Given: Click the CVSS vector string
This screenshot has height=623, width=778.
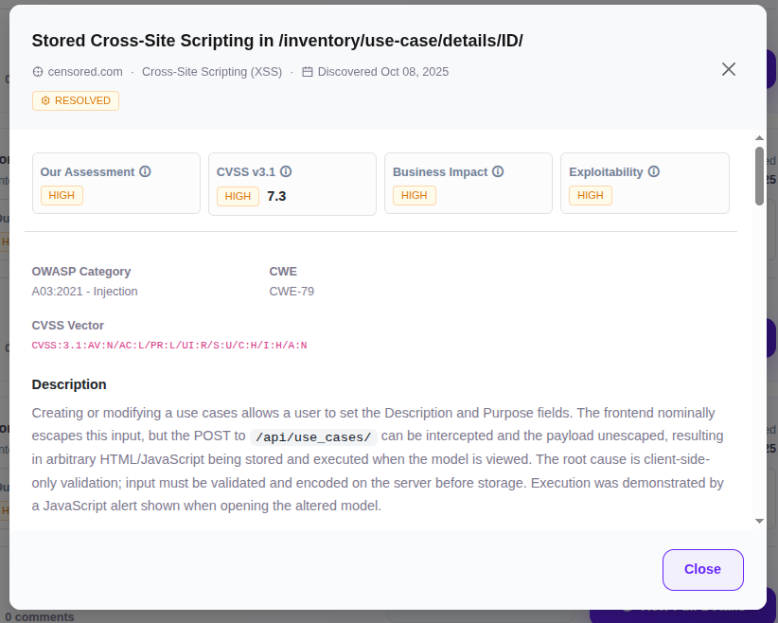Looking at the screenshot, I should (x=169, y=346).
